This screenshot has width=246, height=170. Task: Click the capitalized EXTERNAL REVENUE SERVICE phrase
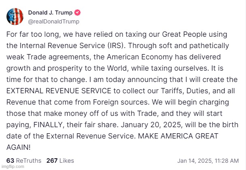59,91
